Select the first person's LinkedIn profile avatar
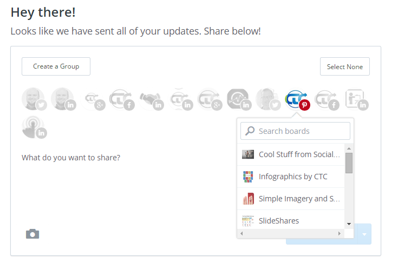The width and height of the screenshot is (398, 264). coord(63,99)
